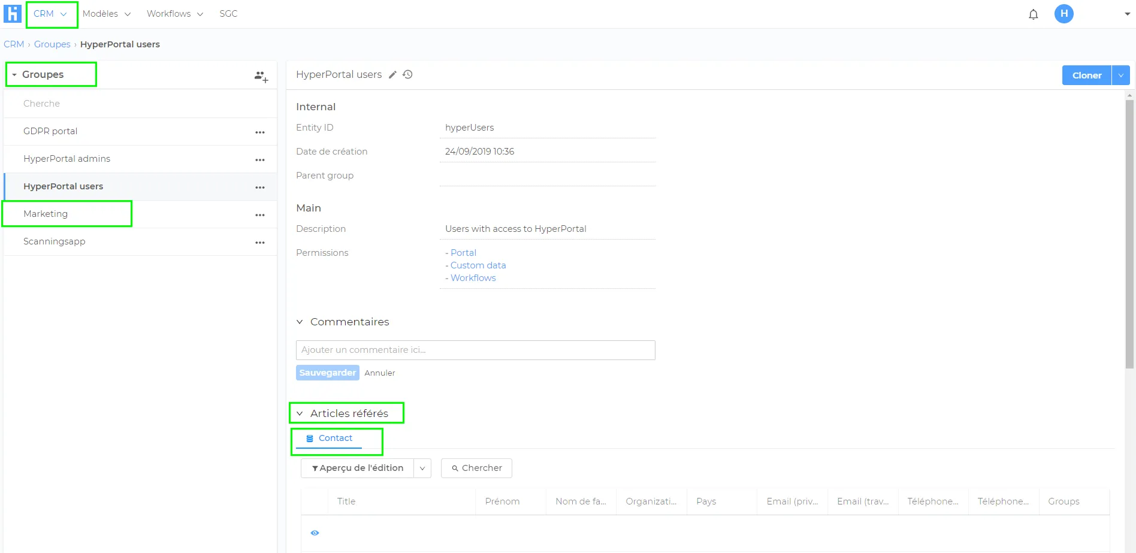The image size is (1136, 553).
Task: Click the vertical scrollbar of details panel
Action: point(1129,234)
